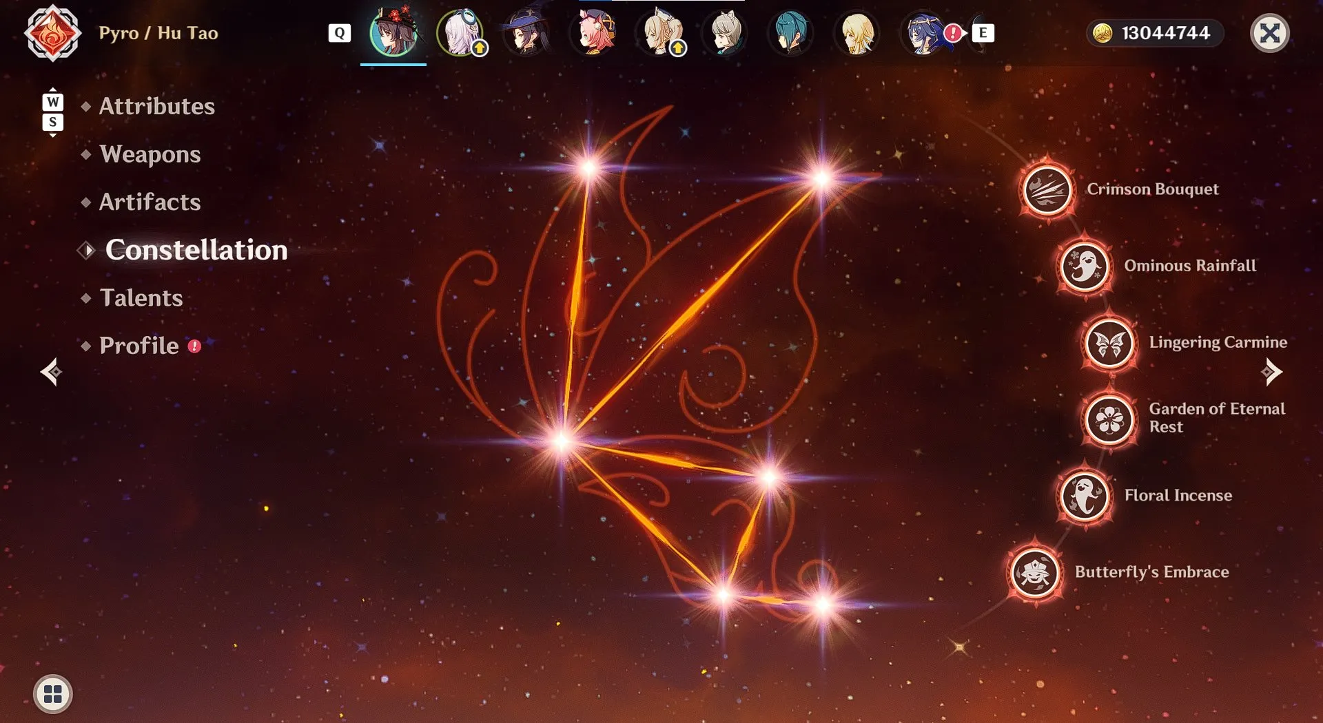The width and height of the screenshot is (1323, 723).
Task: Open the Attributes menu
Action: 157,106
